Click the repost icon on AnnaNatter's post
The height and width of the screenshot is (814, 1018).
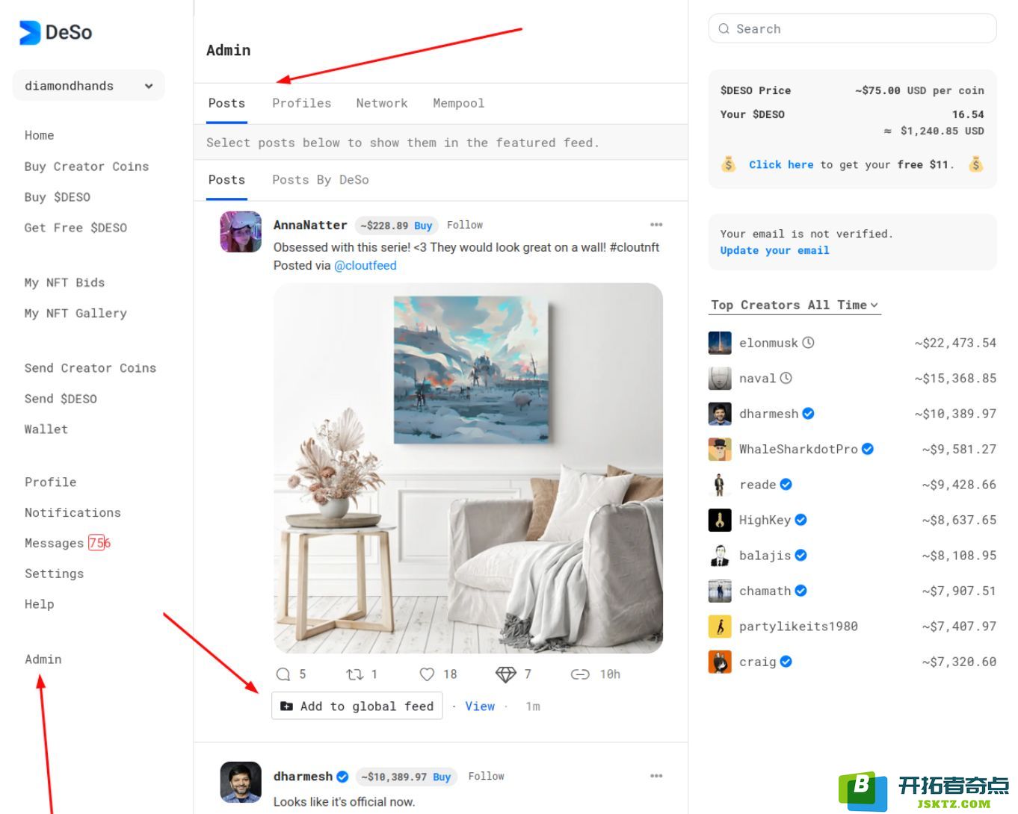354,674
